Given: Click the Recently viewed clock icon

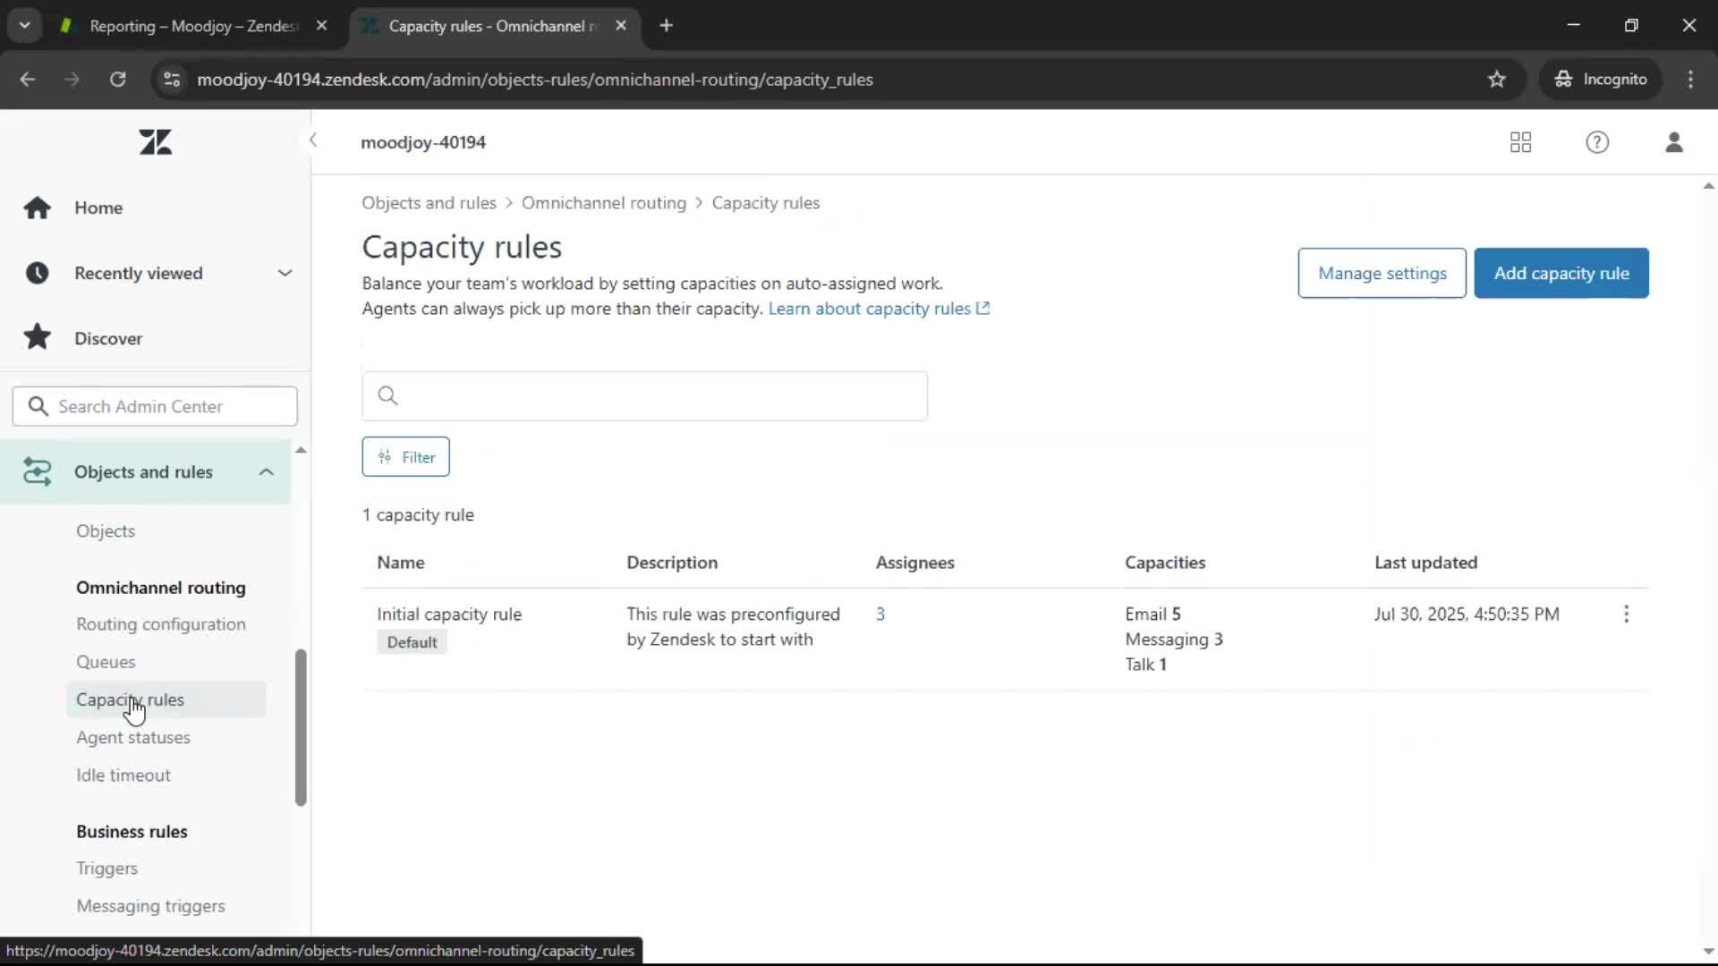Looking at the screenshot, I should (x=37, y=273).
